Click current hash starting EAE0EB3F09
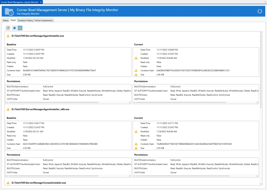 pyautogui.click(x=193, y=70)
